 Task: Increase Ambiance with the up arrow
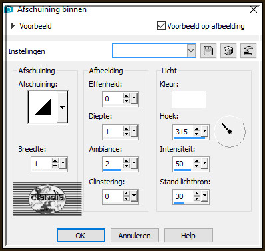click(127, 161)
